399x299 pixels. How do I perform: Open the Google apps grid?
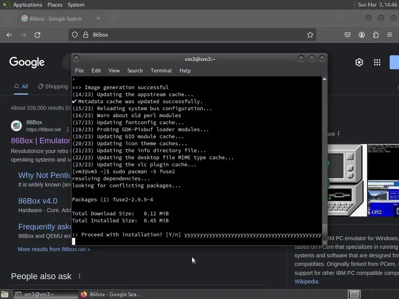coord(377,62)
